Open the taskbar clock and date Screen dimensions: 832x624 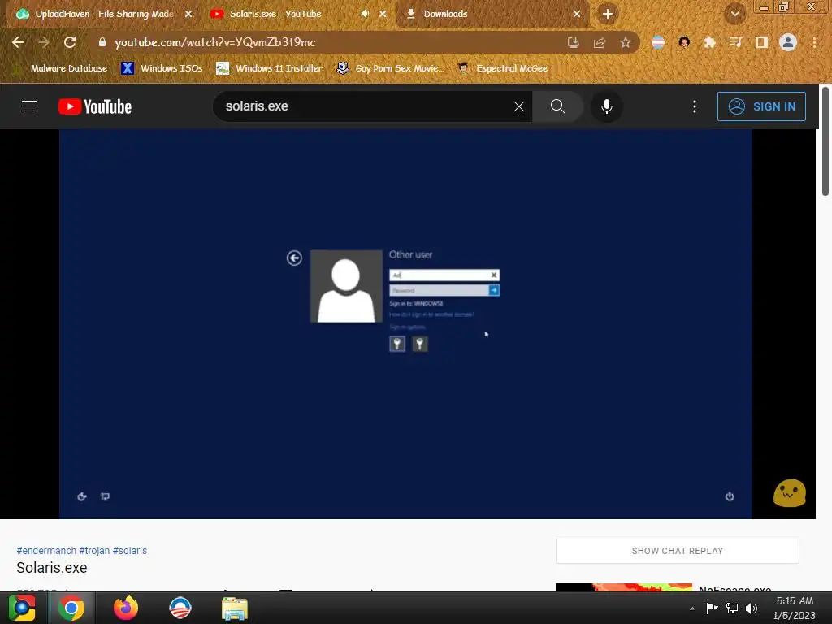(x=795, y=609)
